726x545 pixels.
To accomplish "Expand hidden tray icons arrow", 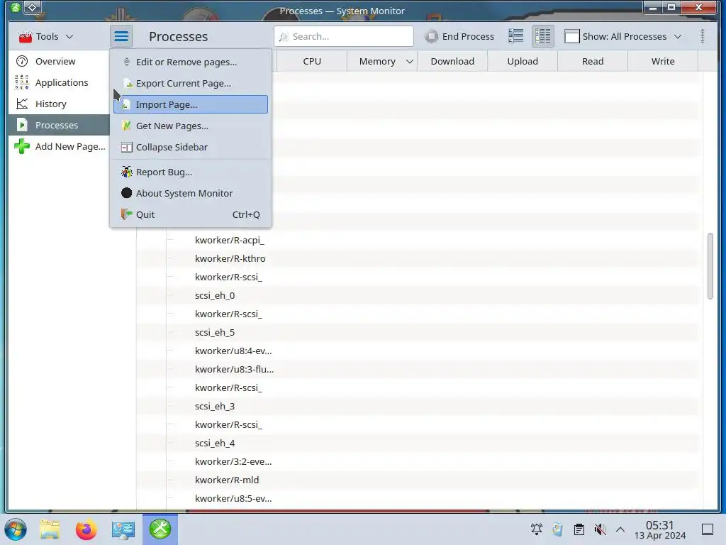I will tap(620, 529).
